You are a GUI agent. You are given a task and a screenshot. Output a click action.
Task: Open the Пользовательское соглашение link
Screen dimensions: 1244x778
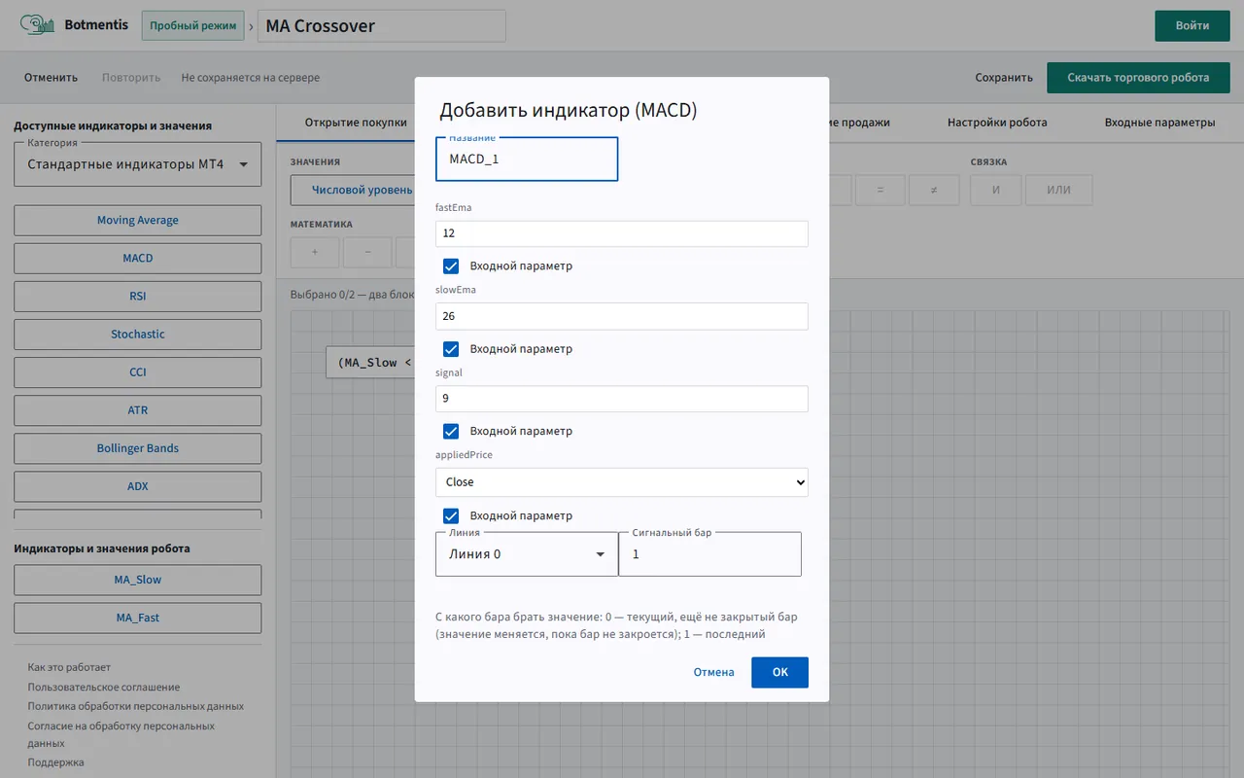point(104,687)
